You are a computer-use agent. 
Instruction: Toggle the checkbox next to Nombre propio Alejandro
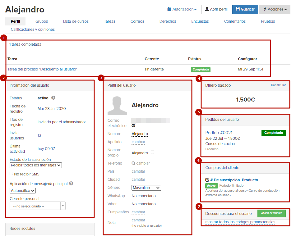pyautogui.click(x=153, y=152)
